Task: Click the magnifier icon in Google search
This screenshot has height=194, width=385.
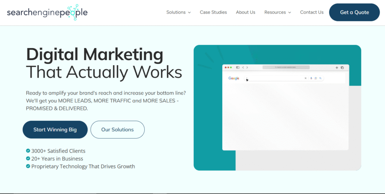Action: [320, 78]
